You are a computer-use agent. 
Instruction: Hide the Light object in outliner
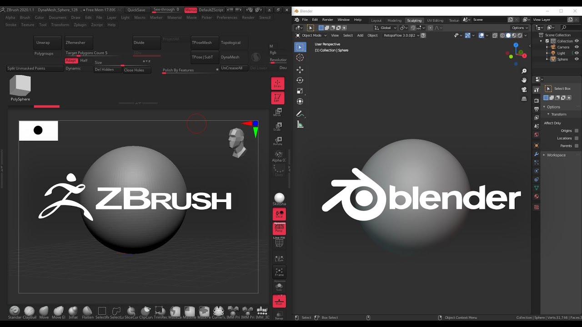[577, 53]
